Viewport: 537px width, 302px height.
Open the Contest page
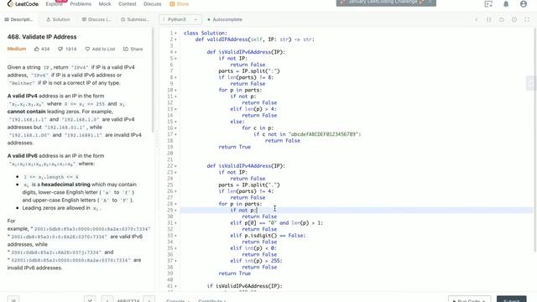point(127,4)
